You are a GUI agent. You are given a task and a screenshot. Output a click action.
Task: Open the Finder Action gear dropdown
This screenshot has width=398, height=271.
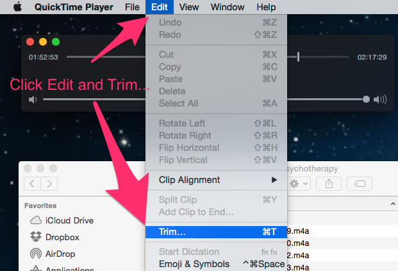(299, 184)
